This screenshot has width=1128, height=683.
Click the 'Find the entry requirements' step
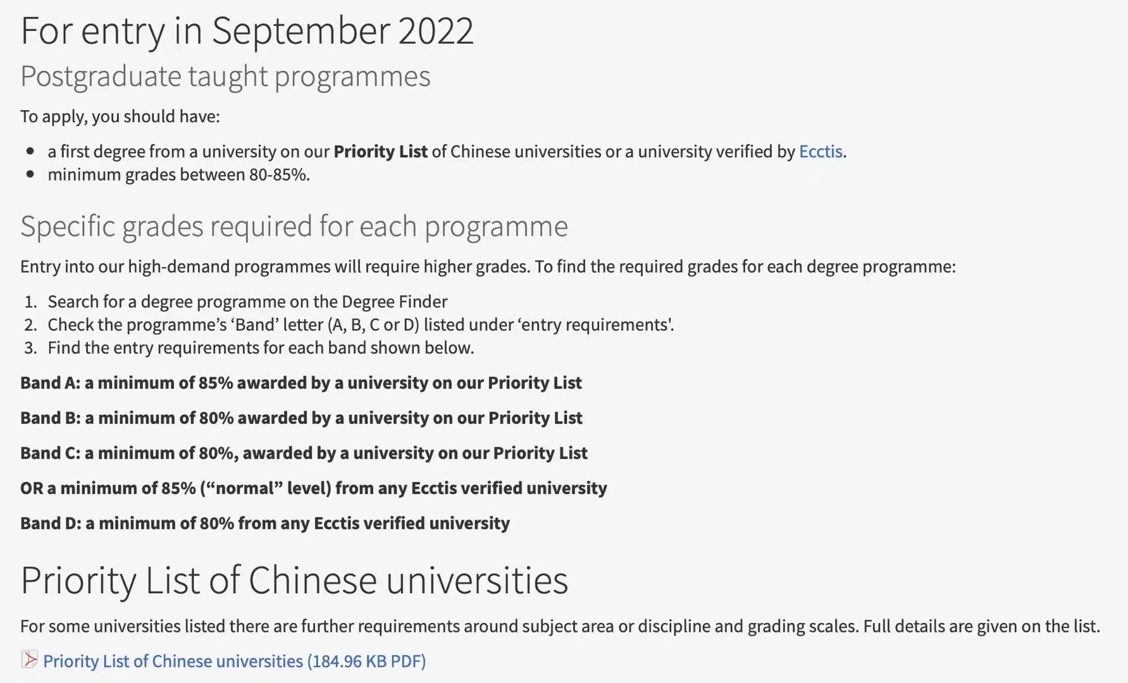(x=261, y=348)
